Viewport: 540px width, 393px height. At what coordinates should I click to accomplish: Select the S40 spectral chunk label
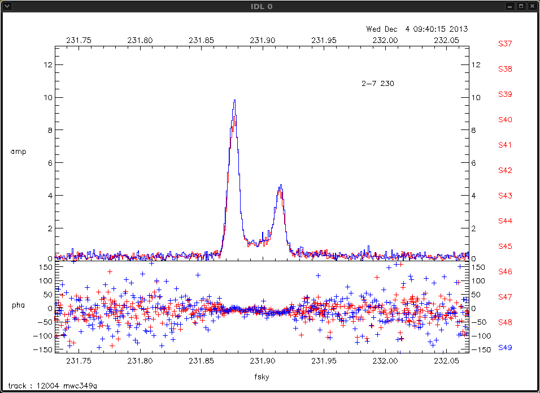tap(504, 120)
